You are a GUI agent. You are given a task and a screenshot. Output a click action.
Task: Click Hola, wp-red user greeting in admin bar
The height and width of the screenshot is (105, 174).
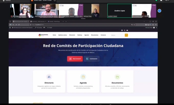click(150, 28)
